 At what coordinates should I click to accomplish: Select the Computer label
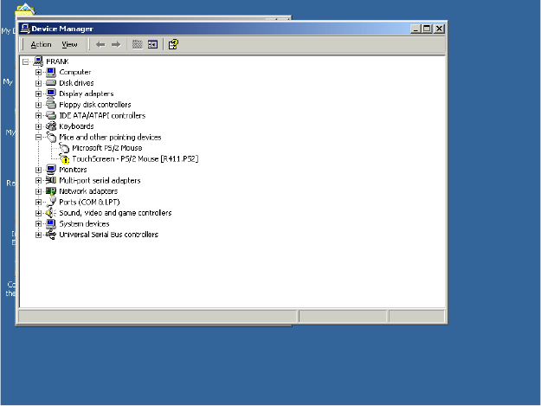tap(74, 72)
